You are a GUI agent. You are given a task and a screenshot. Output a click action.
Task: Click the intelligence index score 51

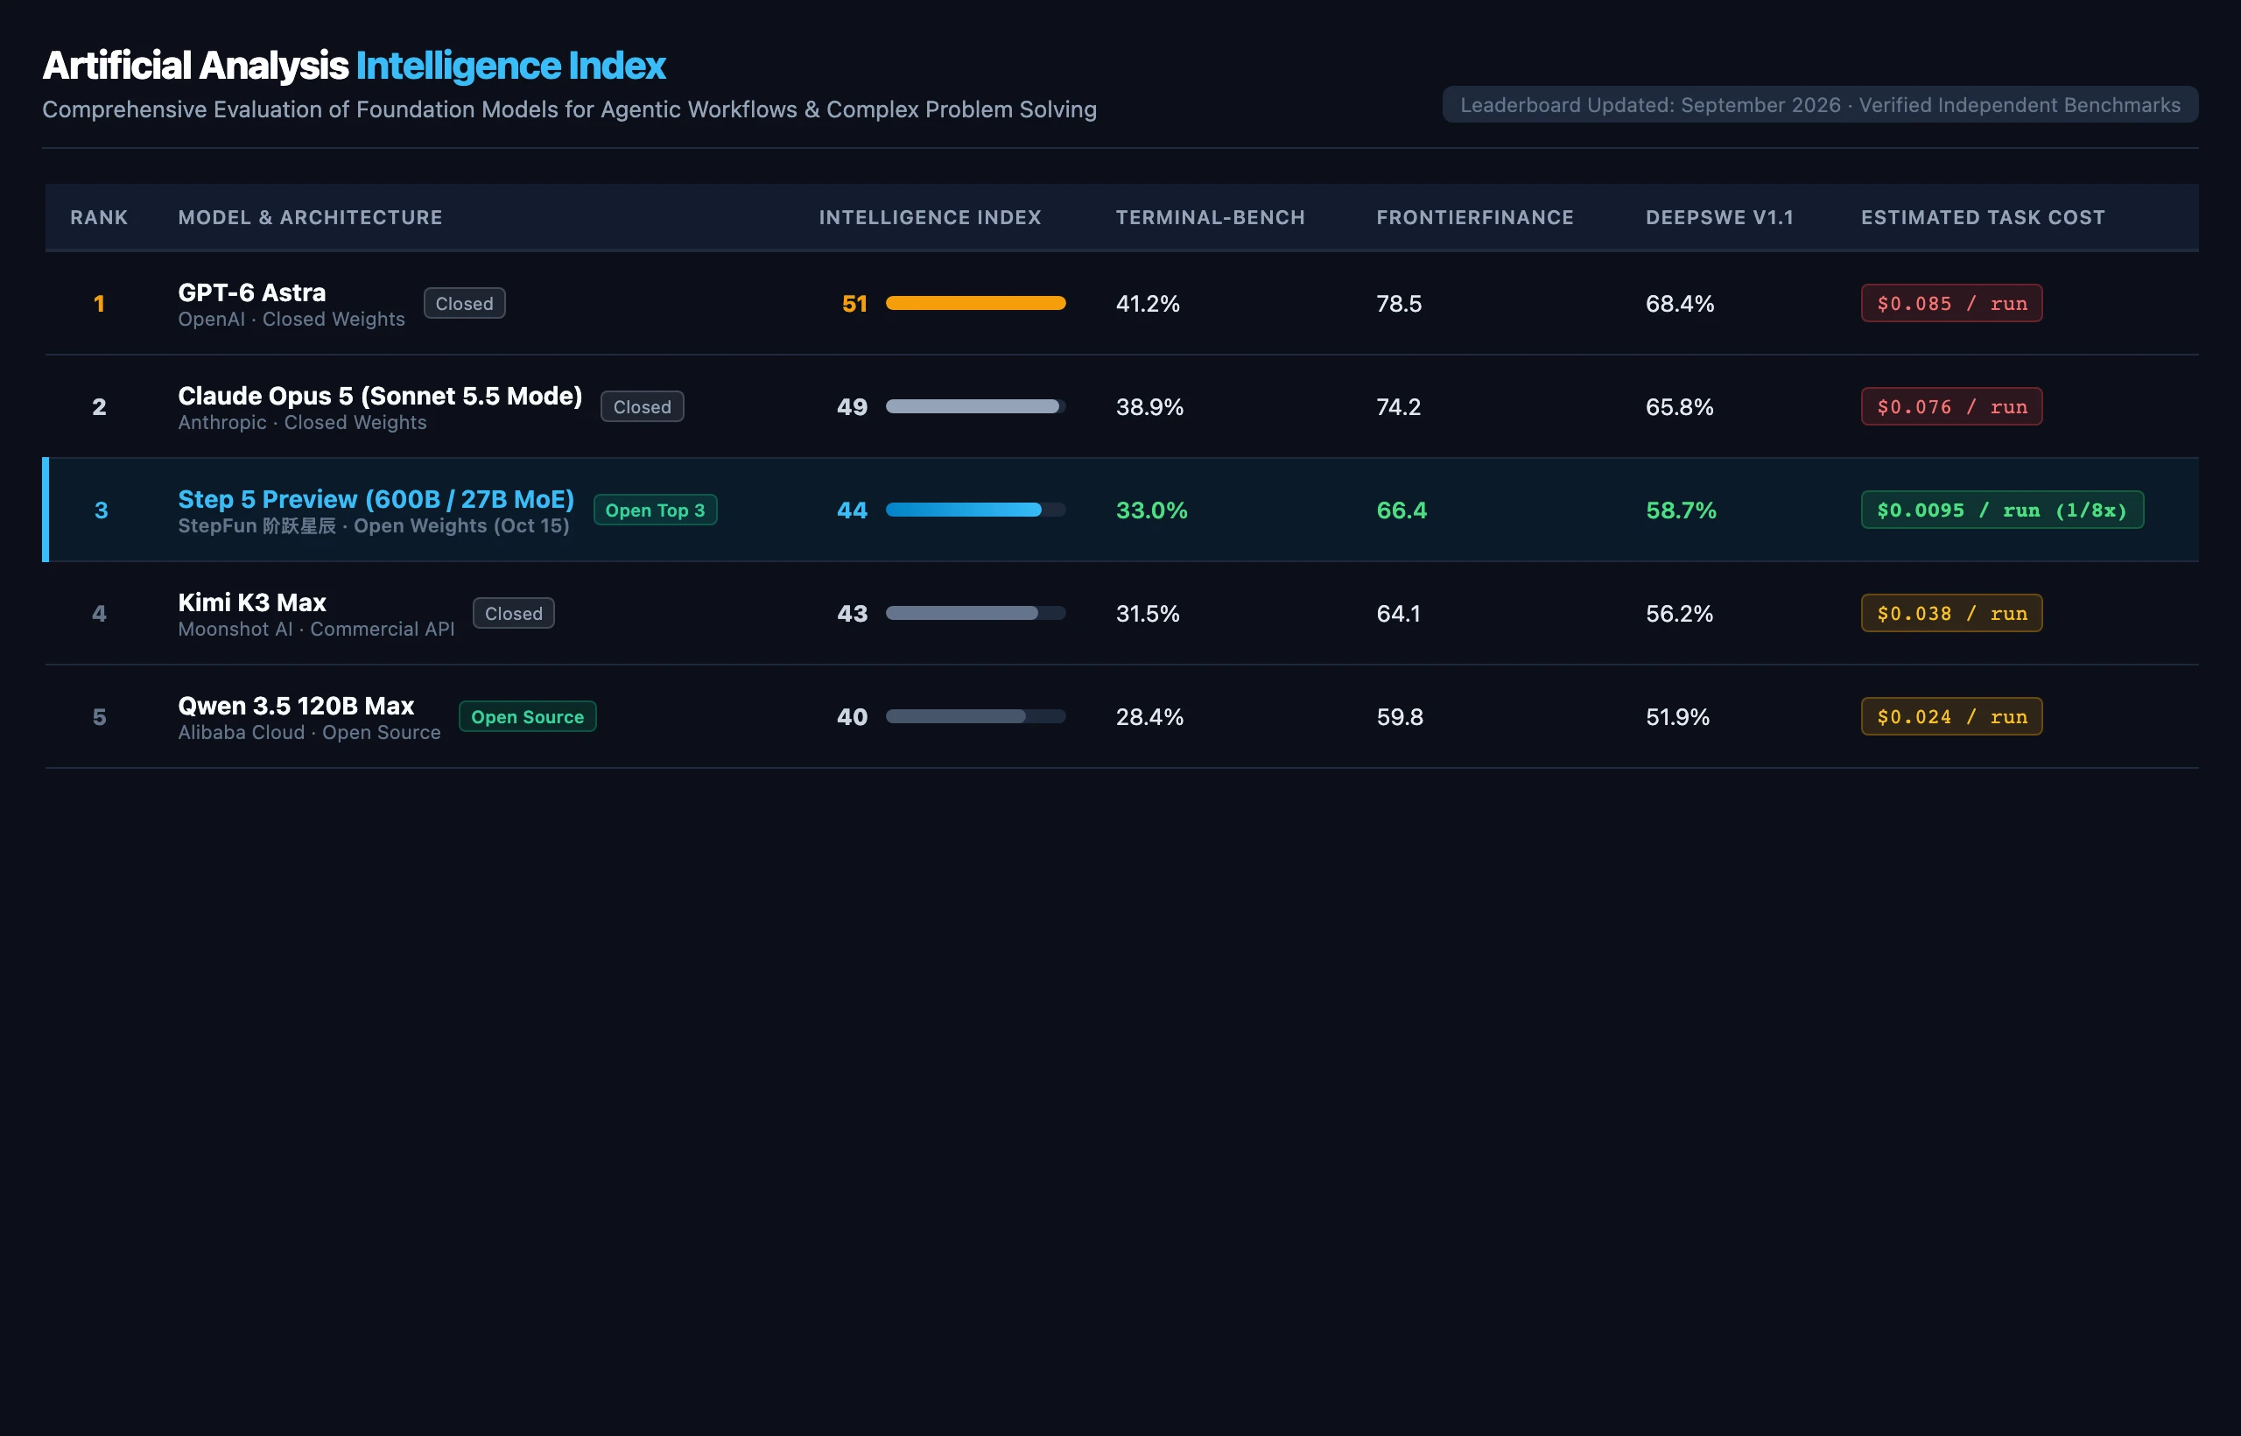(854, 304)
